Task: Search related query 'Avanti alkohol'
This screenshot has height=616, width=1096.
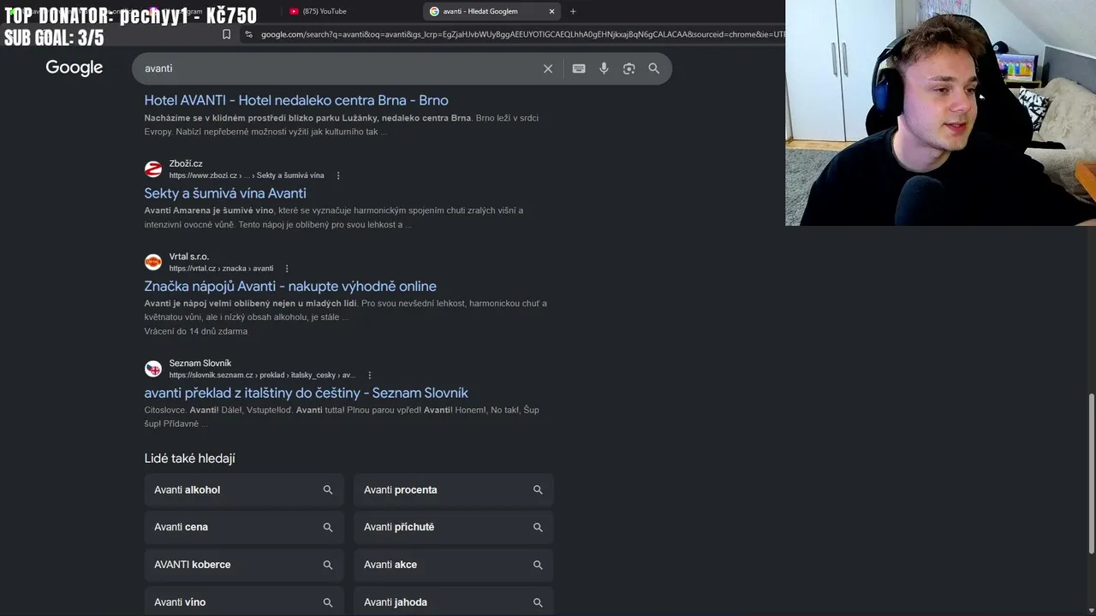Action: coord(244,490)
